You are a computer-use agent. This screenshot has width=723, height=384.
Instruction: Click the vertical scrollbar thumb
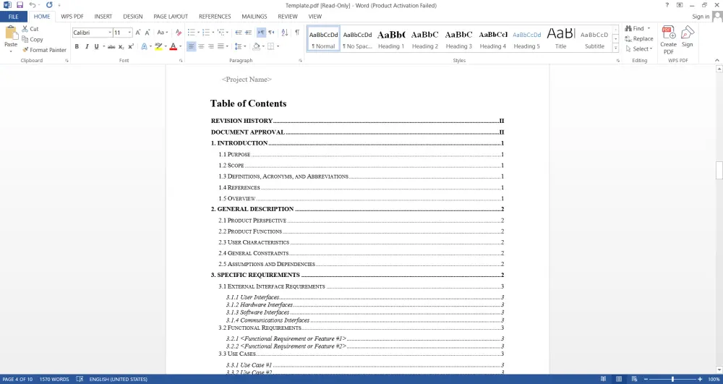719,170
